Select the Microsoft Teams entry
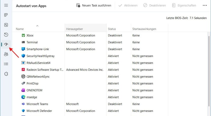The width and height of the screenshot is (211, 116). 37,104
